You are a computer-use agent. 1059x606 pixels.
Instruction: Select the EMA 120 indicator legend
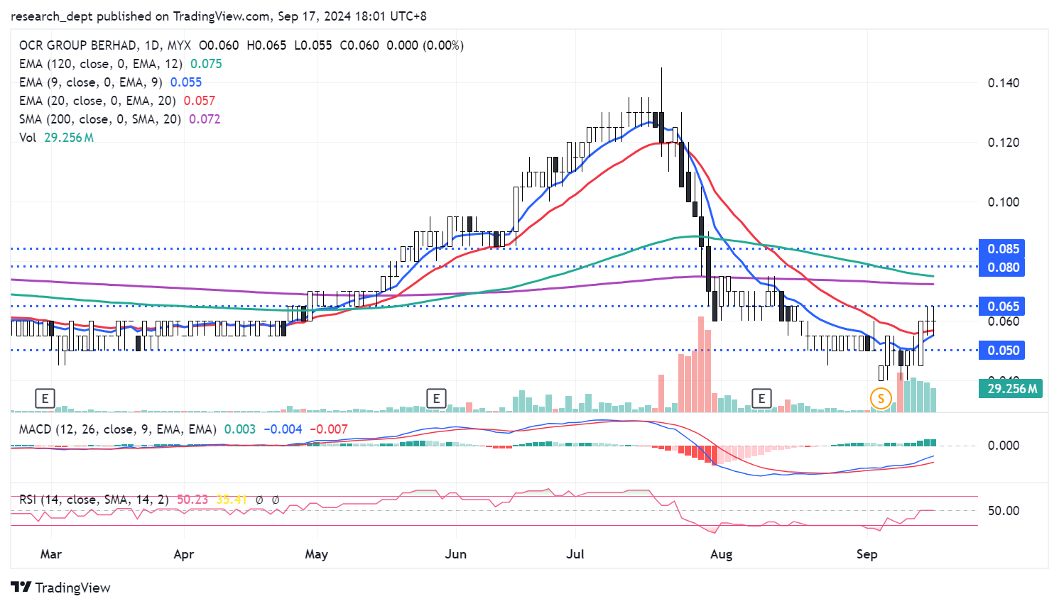pos(100,64)
